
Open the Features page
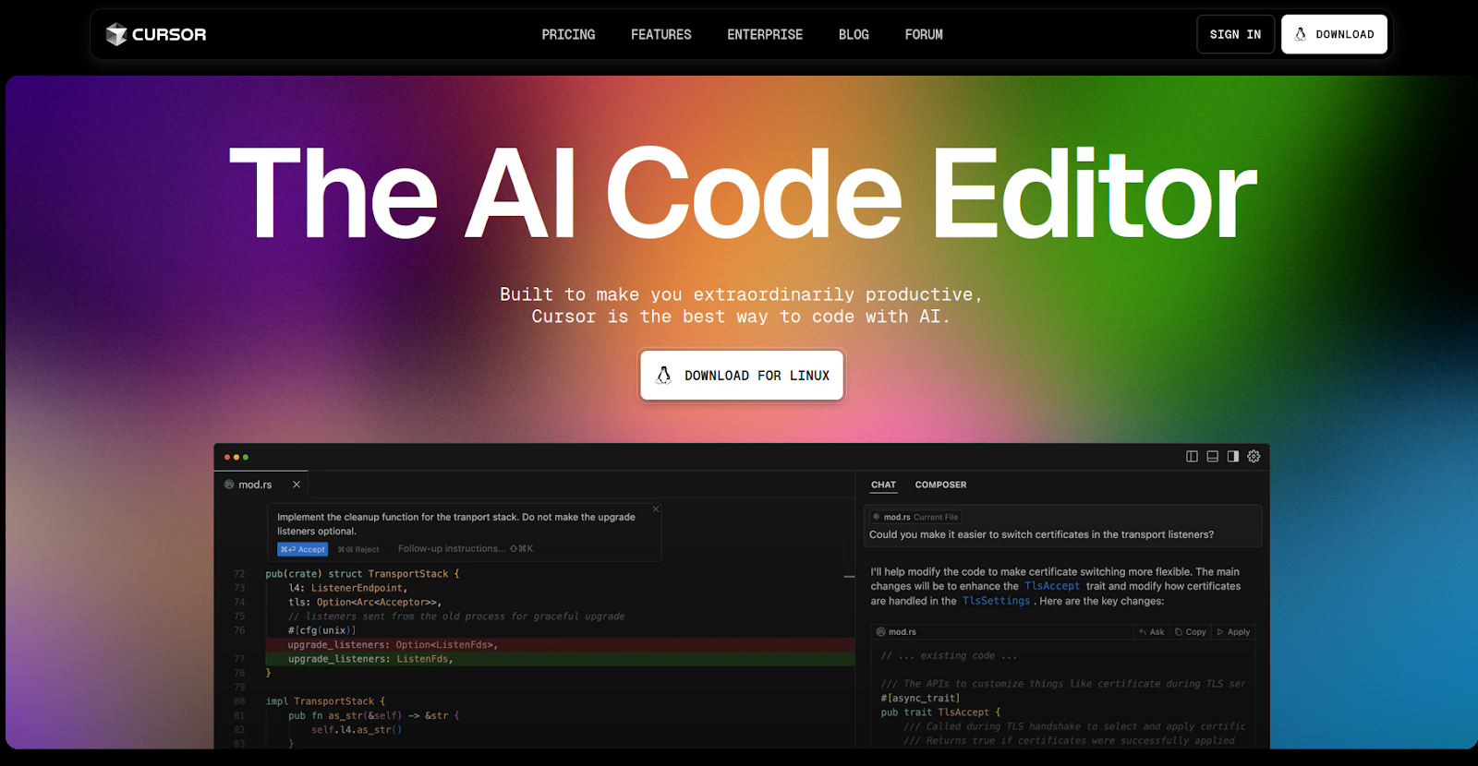(x=660, y=34)
